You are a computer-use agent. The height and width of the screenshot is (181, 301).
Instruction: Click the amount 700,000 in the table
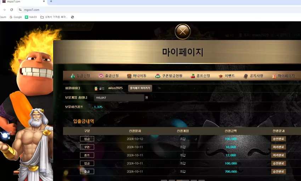231,171
